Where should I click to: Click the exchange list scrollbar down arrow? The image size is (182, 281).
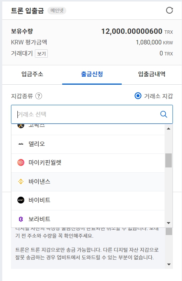tap(168, 223)
